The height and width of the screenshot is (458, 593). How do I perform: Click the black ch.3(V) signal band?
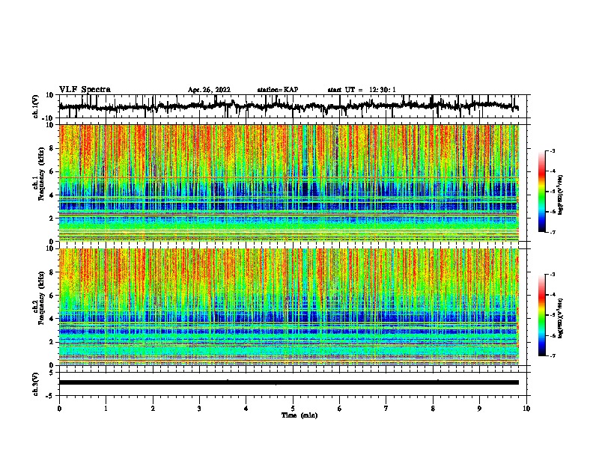pos(289,382)
